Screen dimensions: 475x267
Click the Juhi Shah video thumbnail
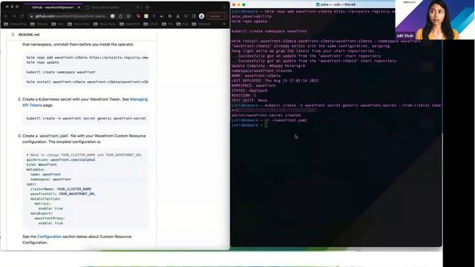coord(435,20)
